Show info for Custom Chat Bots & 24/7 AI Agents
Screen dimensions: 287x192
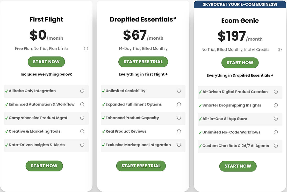point(276,146)
